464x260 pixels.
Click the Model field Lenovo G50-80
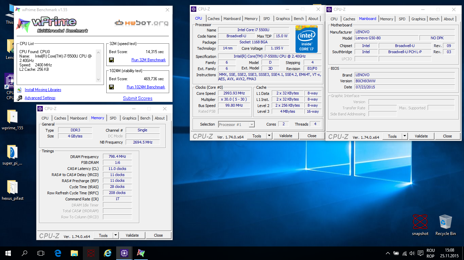point(387,38)
